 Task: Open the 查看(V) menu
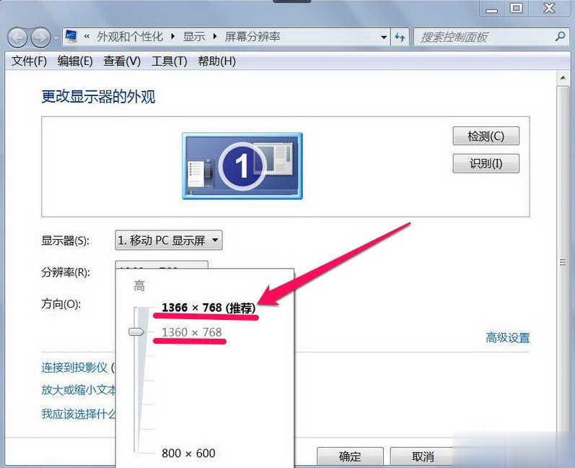coord(122,61)
